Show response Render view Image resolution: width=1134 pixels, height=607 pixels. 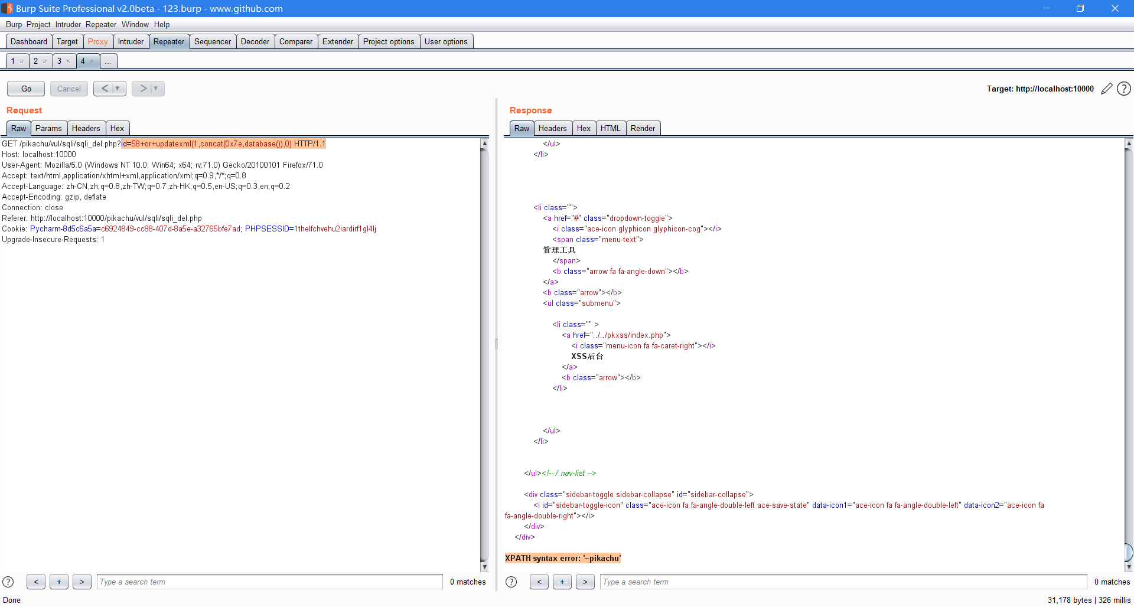click(643, 128)
